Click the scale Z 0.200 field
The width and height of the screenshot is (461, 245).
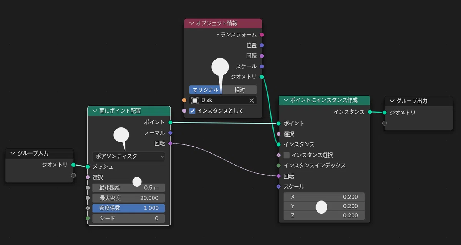[x=324, y=215]
